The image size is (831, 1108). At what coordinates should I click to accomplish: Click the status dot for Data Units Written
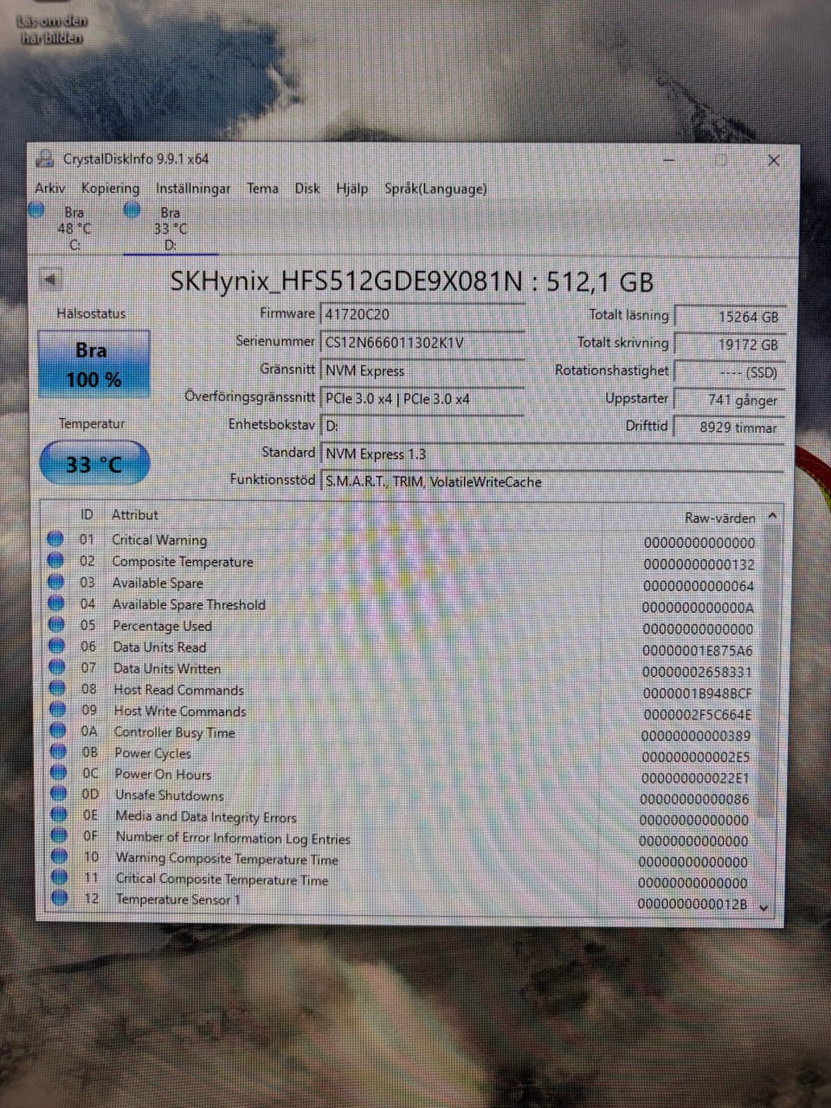(57, 667)
